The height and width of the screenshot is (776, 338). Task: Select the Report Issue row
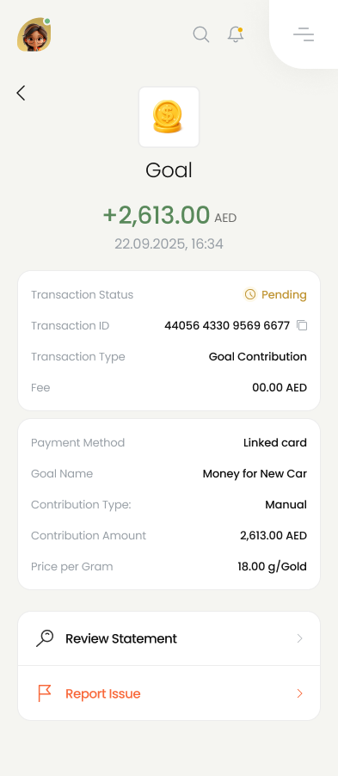point(169,693)
